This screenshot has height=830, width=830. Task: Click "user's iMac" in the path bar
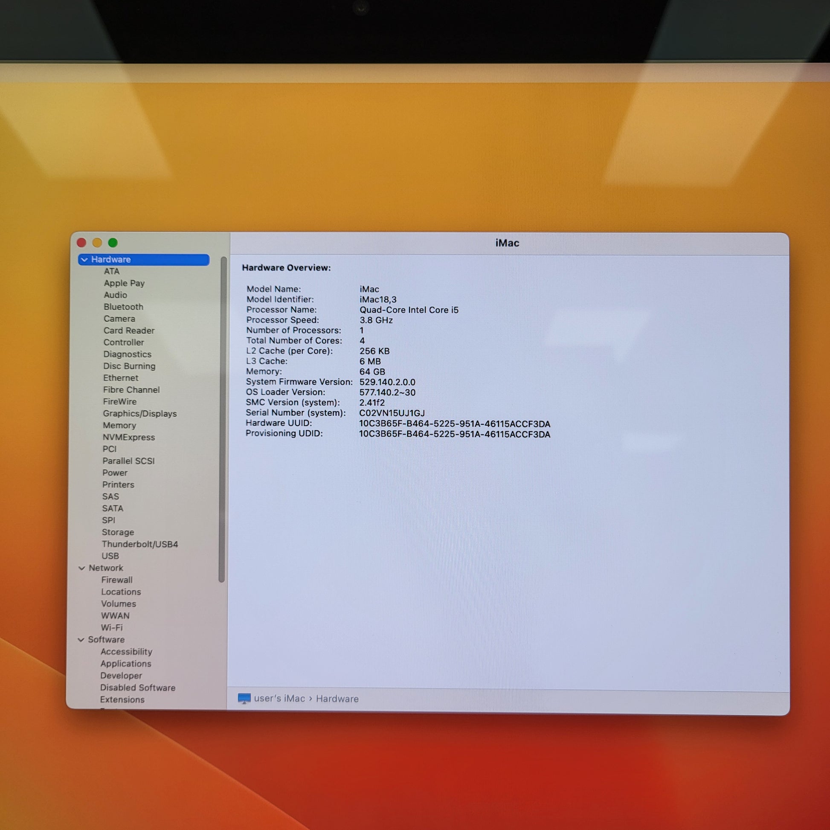(279, 699)
